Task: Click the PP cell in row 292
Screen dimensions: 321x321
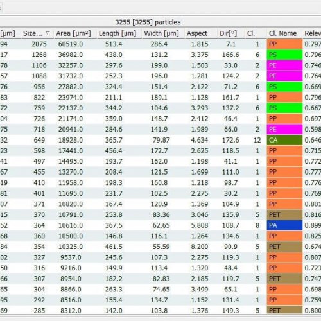Action: coord(284,300)
